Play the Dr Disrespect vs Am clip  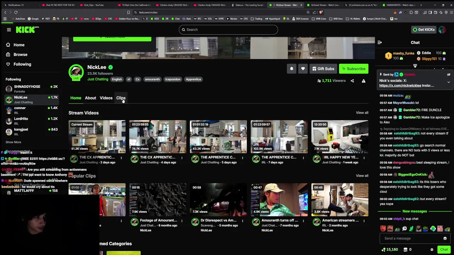tap(218, 200)
